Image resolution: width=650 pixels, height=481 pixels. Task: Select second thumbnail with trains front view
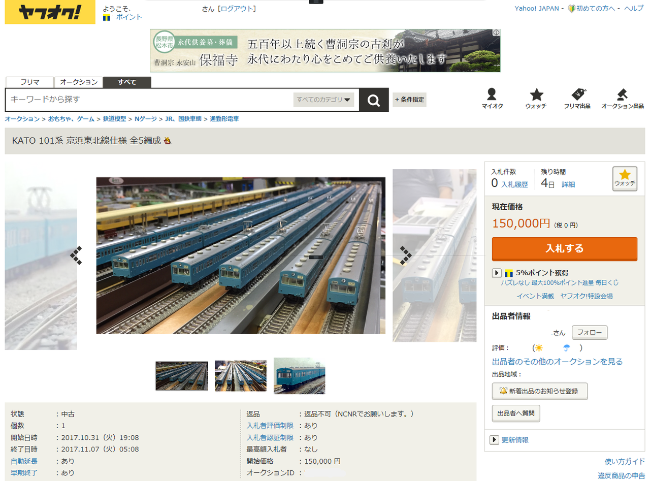coord(241,376)
